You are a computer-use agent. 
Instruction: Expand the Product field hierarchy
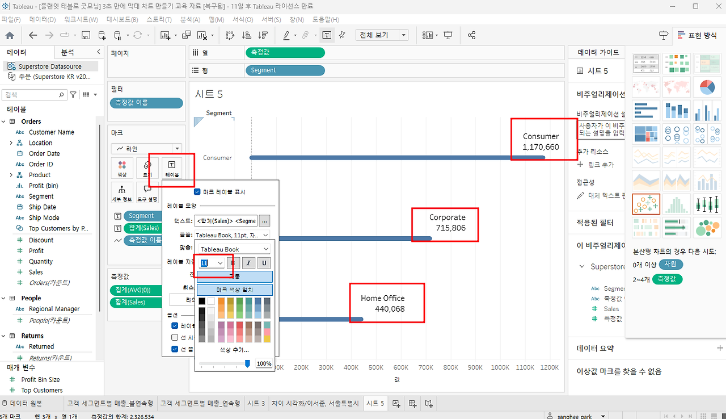(x=11, y=175)
